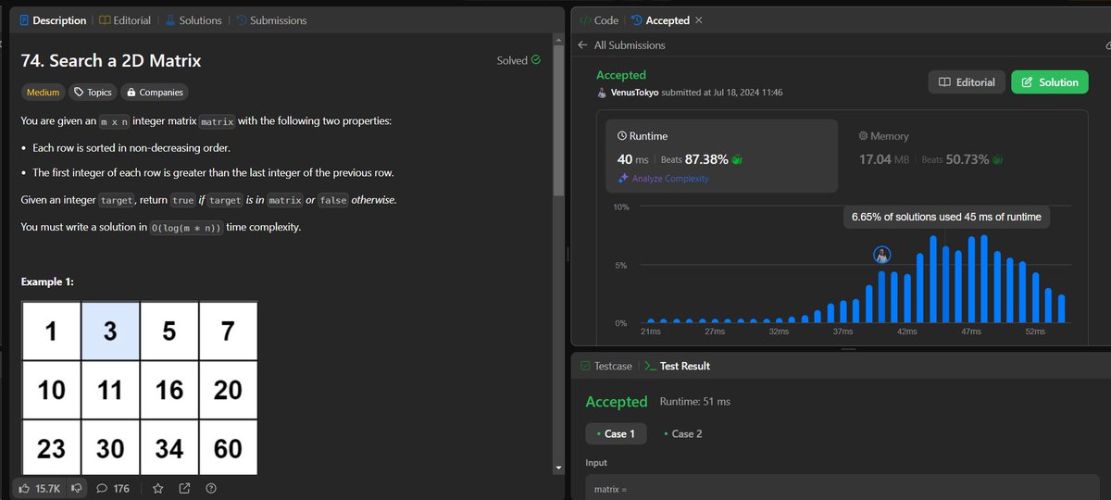Select the Memory stats card
1111x500 pixels.
963,156
